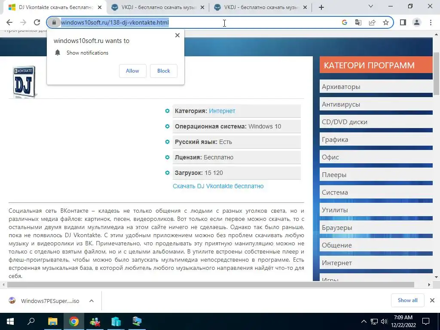Bookmark this tab with the star
Screen dimensions: 440x330
(x=386, y=22)
